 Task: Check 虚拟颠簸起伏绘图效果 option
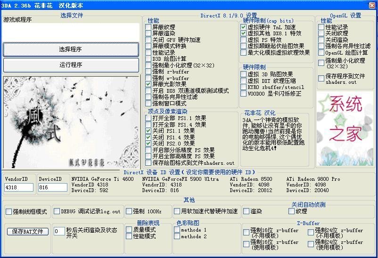pos(244,46)
